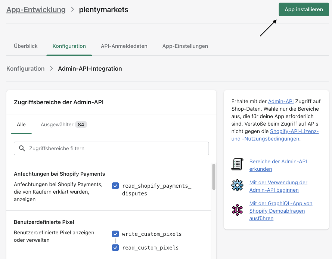Click the read_custom_pixels scope label
The width and height of the screenshot is (332, 259).
point(151,247)
